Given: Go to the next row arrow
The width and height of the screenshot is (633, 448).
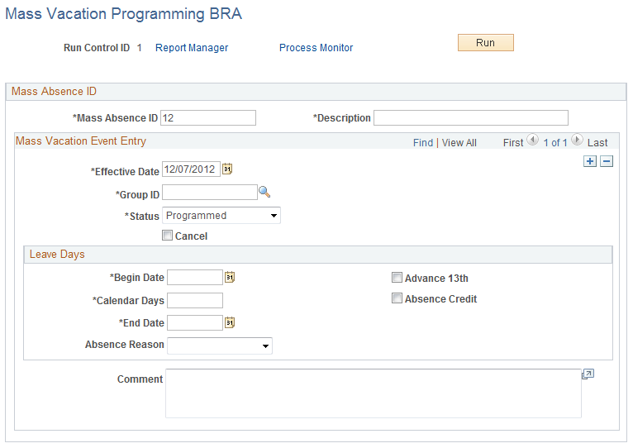Looking at the screenshot, I should coord(578,141).
